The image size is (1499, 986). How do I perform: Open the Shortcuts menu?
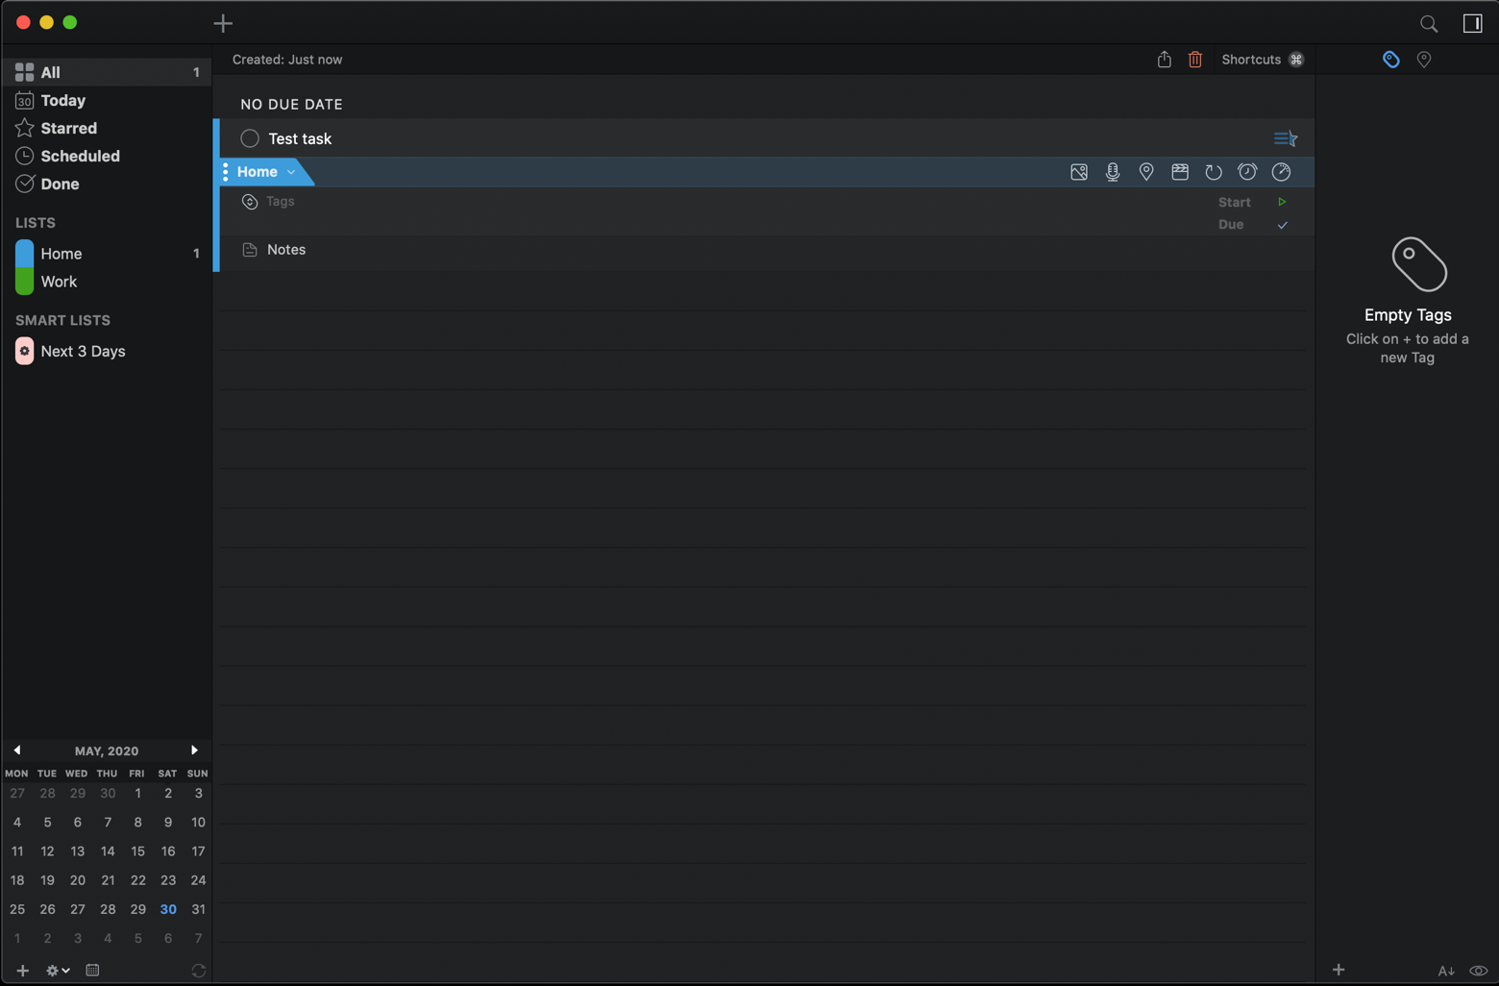pos(1262,60)
